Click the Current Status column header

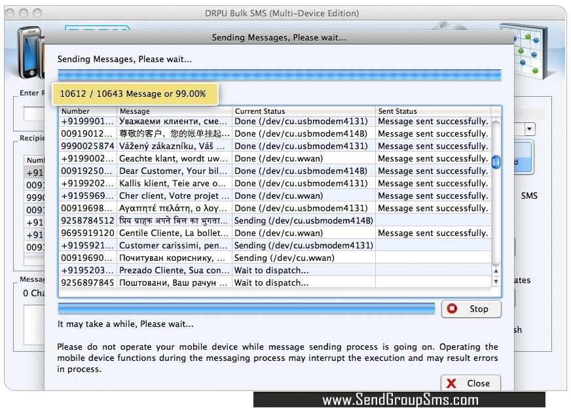[x=304, y=111]
